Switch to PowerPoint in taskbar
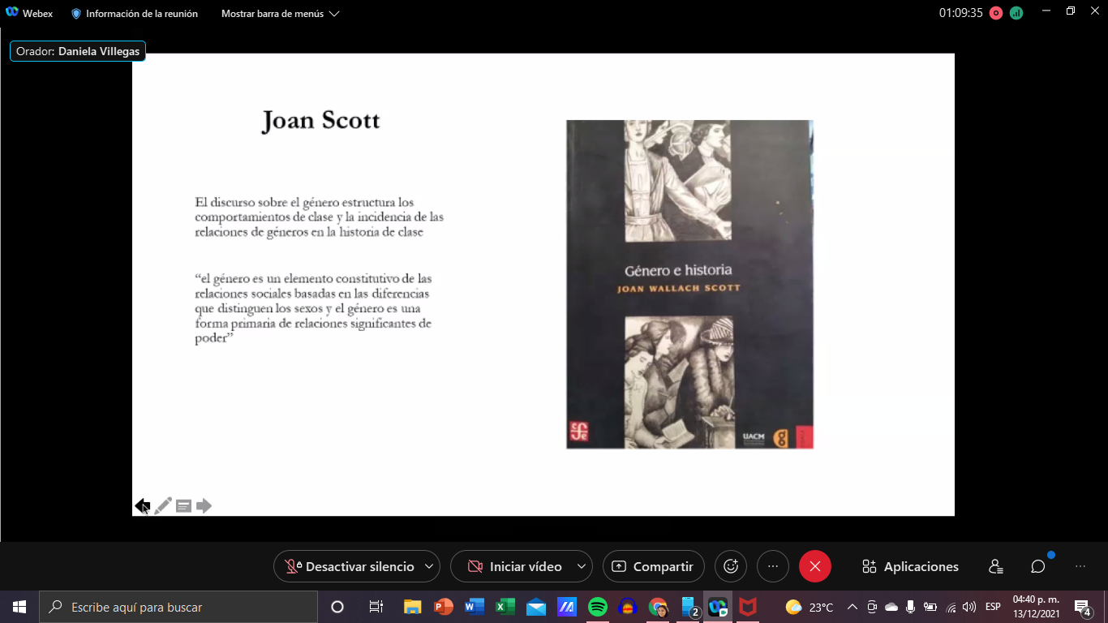Screen dimensions: 1108x623 click(444, 607)
